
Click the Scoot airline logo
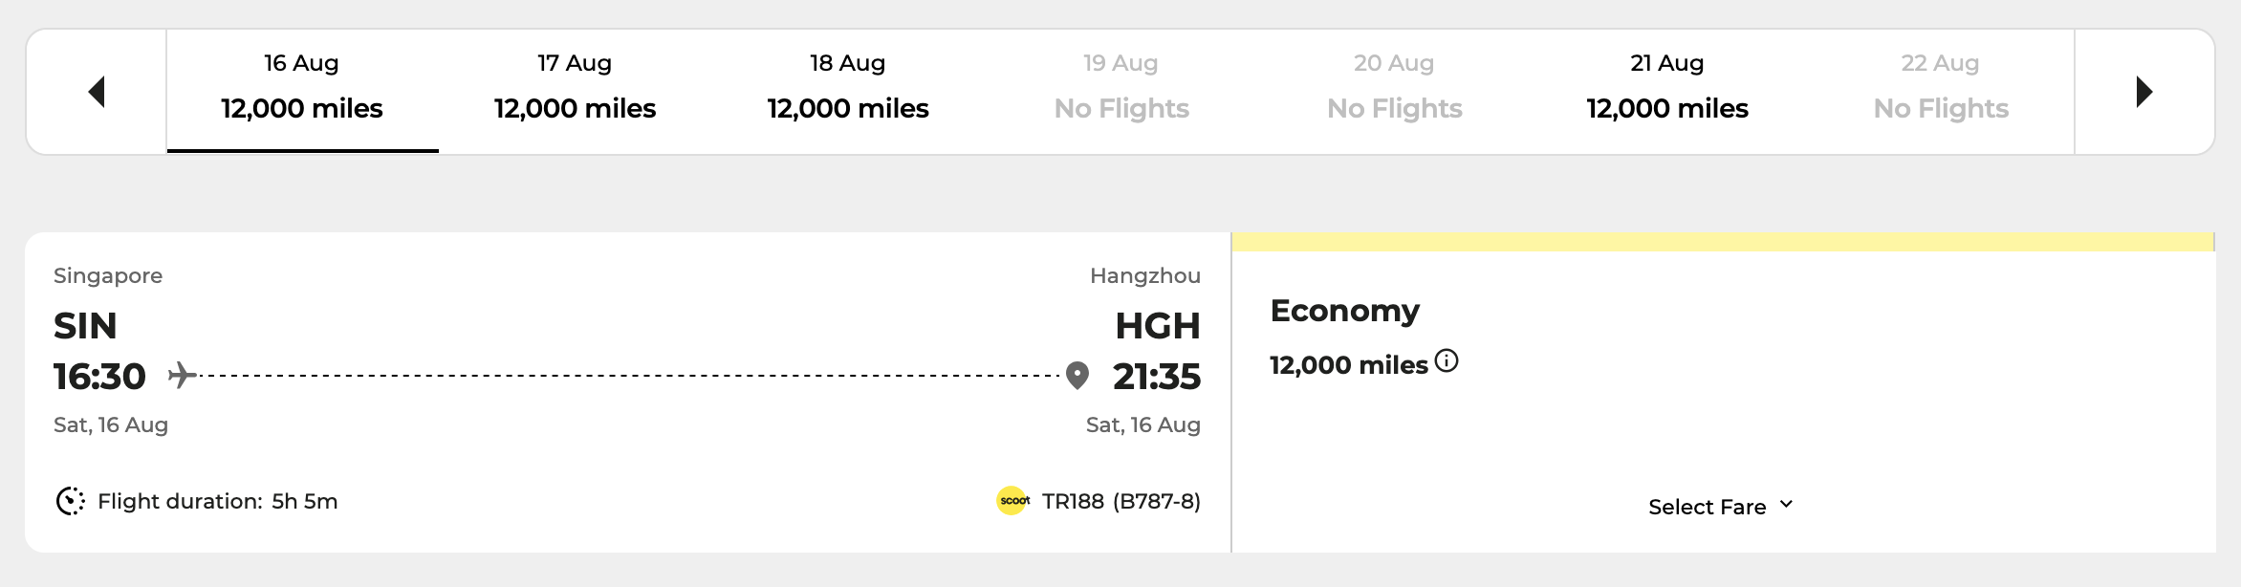point(1013,501)
